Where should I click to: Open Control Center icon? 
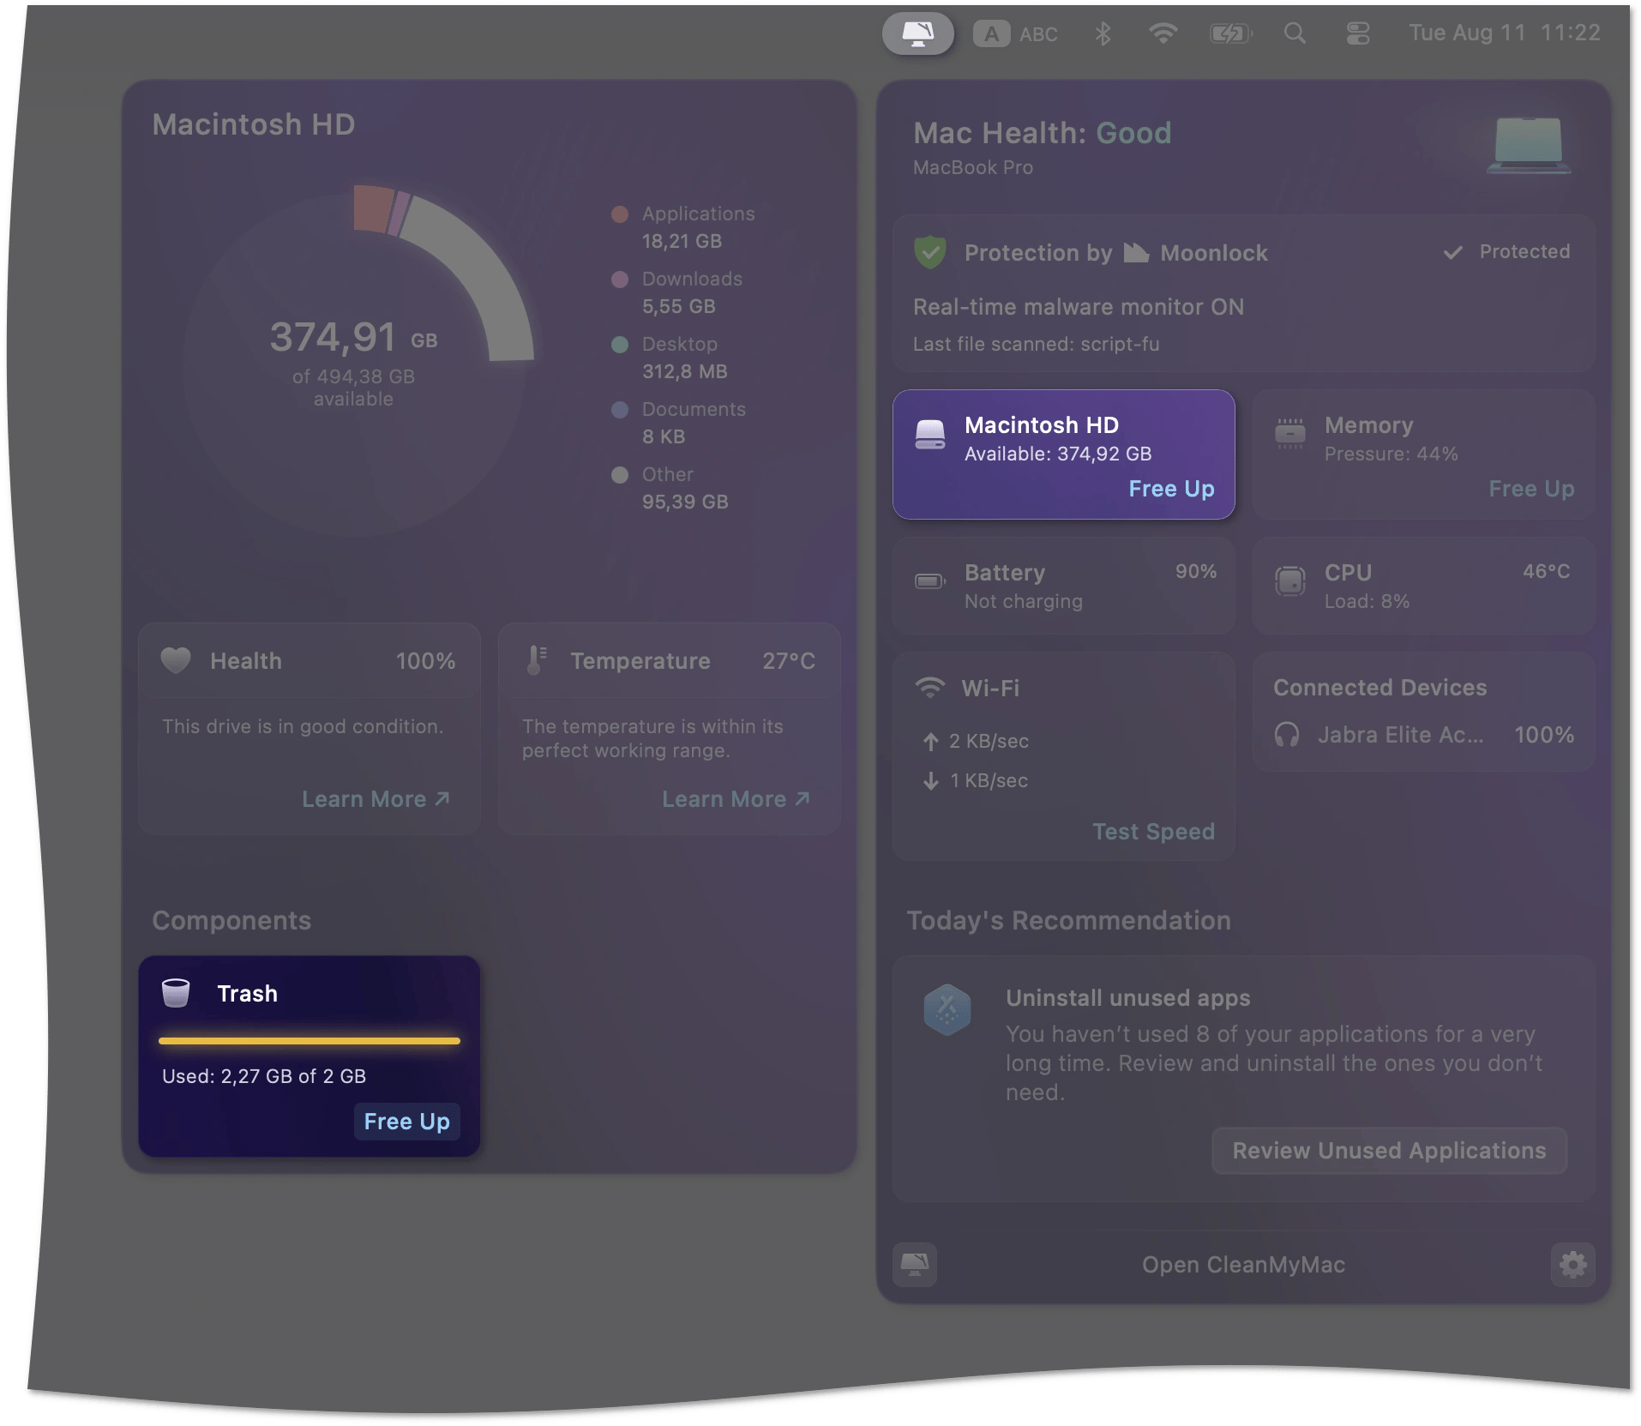pos(1358,33)
